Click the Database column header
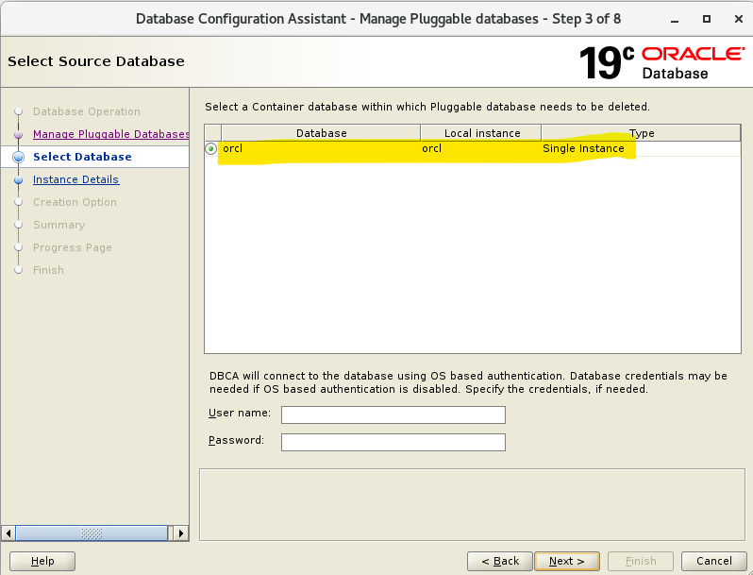Image resolution: width=753 pixels, height=575 pixels. pyautogui.click(x=321, y=133)
